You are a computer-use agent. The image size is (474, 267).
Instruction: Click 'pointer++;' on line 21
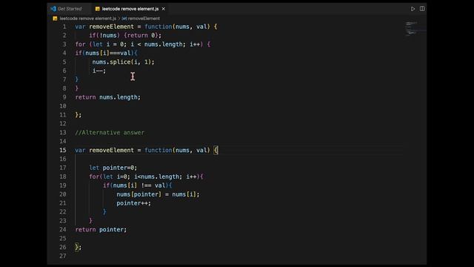click(x=133, y=203)
